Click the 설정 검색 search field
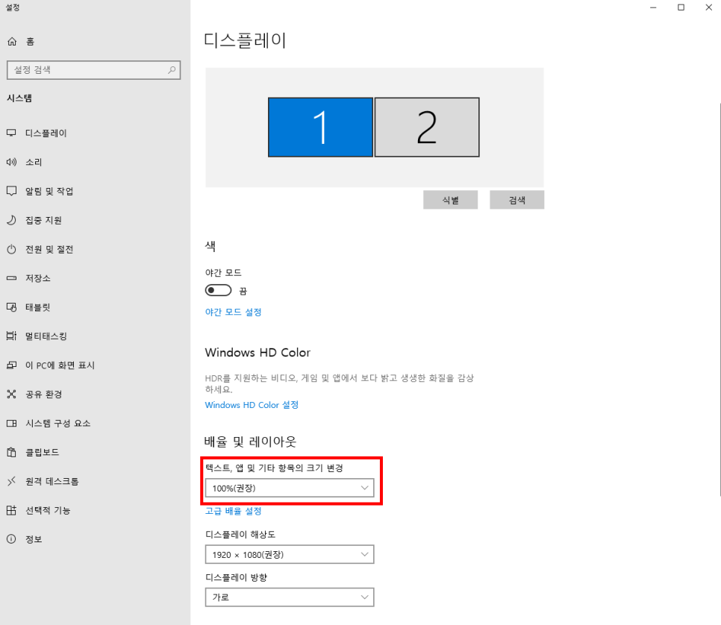 [x=94, y=70]
